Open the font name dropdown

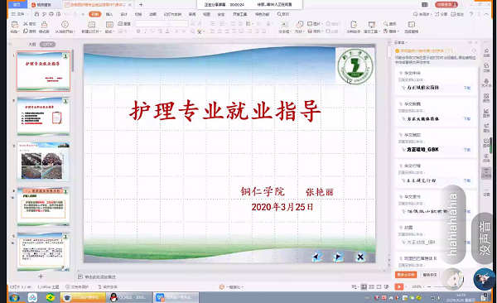point(152,24)
